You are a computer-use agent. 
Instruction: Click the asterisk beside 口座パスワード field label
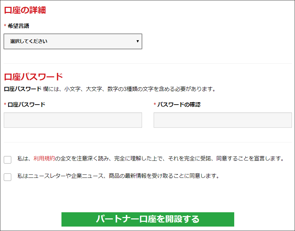point(5,105)
